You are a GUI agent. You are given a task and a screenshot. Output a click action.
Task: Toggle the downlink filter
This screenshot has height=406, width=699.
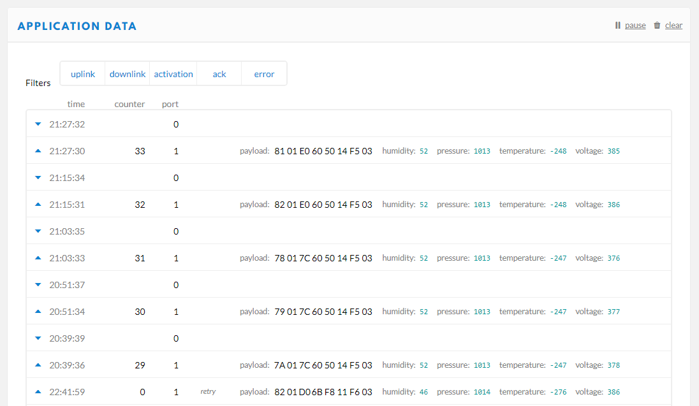(127, 73)
